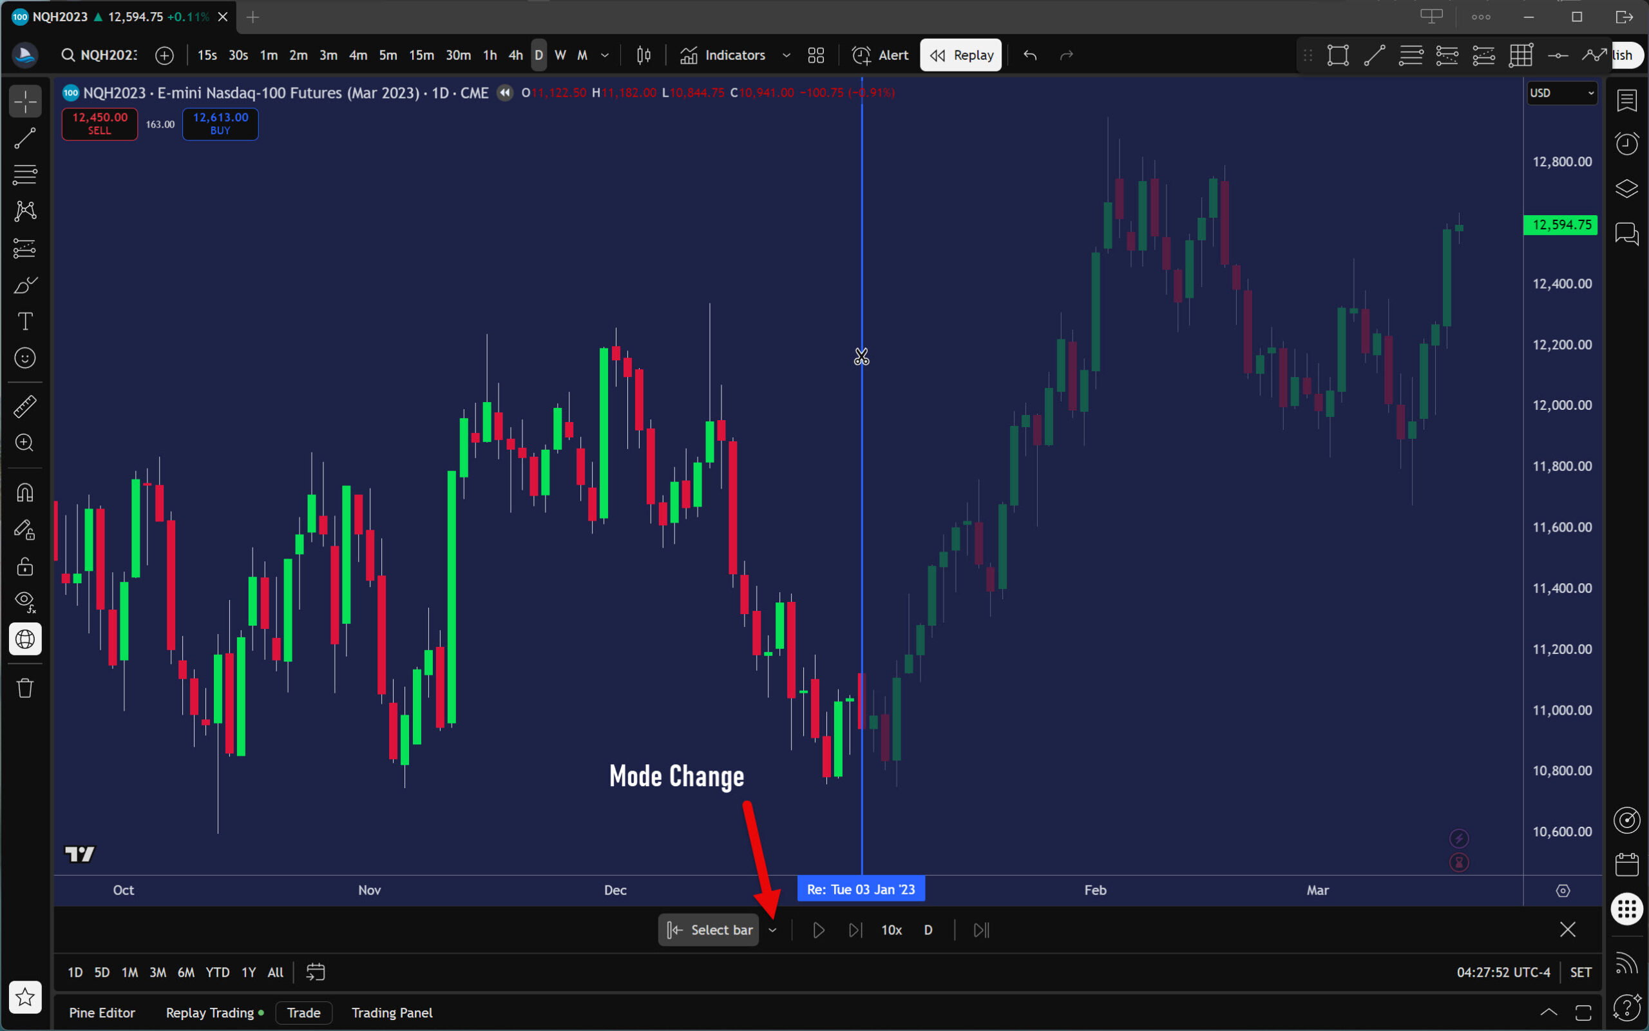Click the Go to date calendar icon

tap(316, 972)
